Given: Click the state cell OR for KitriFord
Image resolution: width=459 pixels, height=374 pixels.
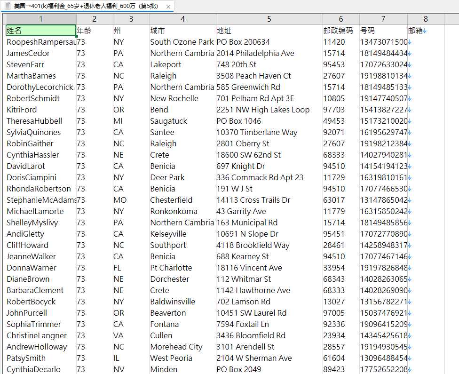Looking at the screenshot, I should pyautogui.click(x=119, y=110).
